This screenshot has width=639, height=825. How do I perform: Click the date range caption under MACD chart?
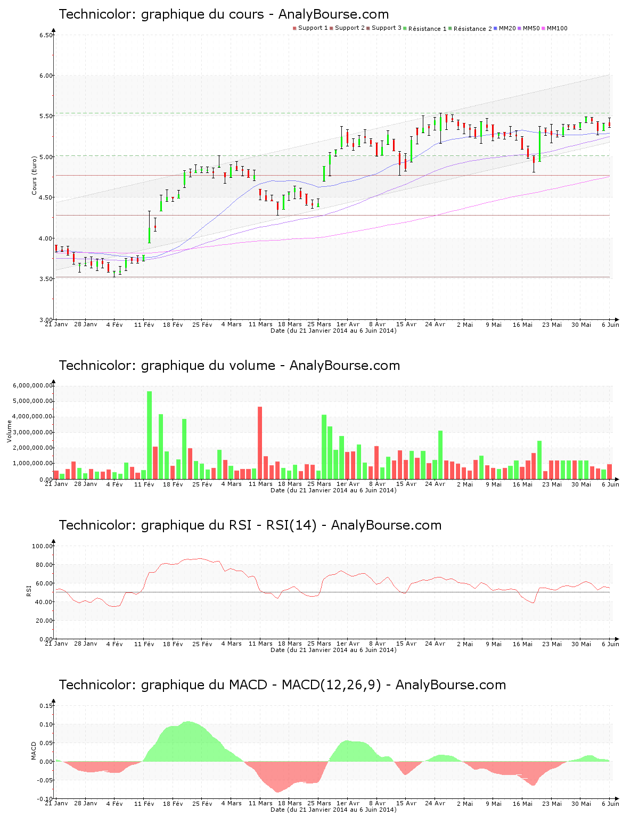point(333,810)
